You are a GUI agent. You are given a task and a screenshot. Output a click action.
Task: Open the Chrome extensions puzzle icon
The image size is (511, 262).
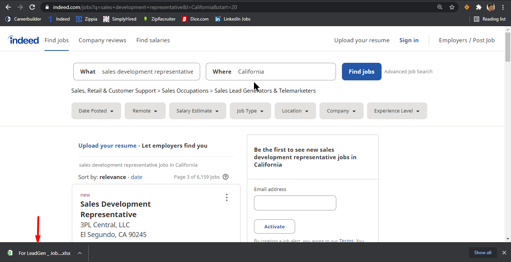(478, 7)
